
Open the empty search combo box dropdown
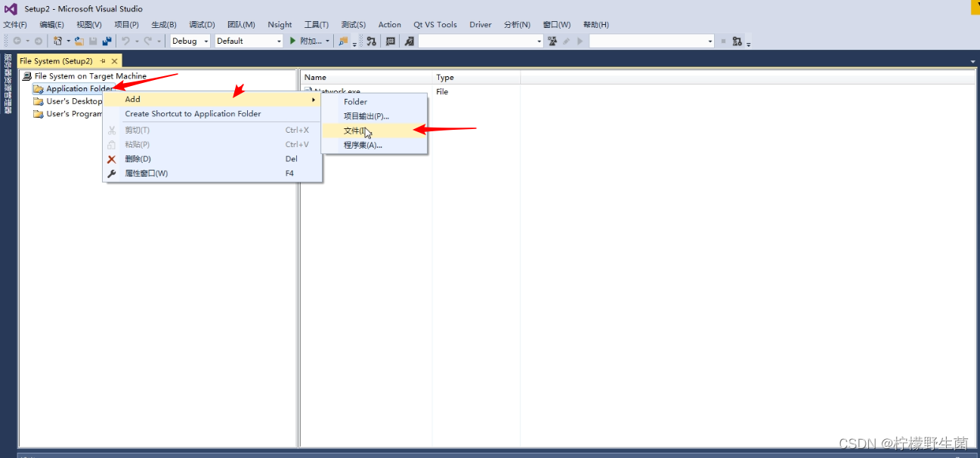(x=539, y=41)
